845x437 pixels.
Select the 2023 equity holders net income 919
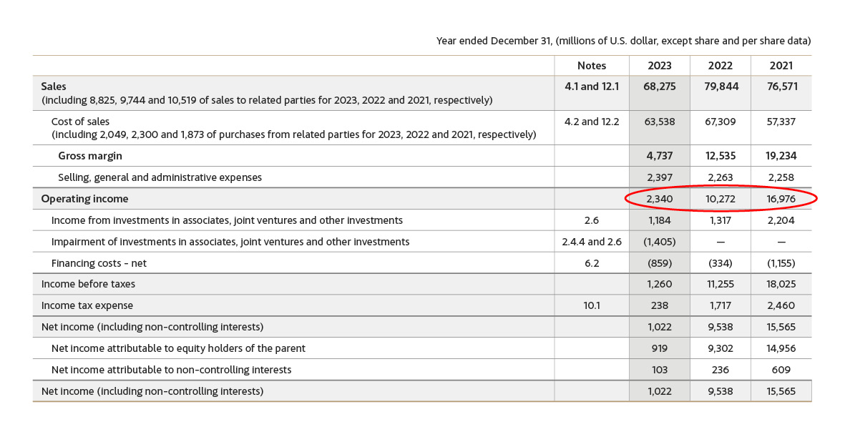(x=659, y=348)
